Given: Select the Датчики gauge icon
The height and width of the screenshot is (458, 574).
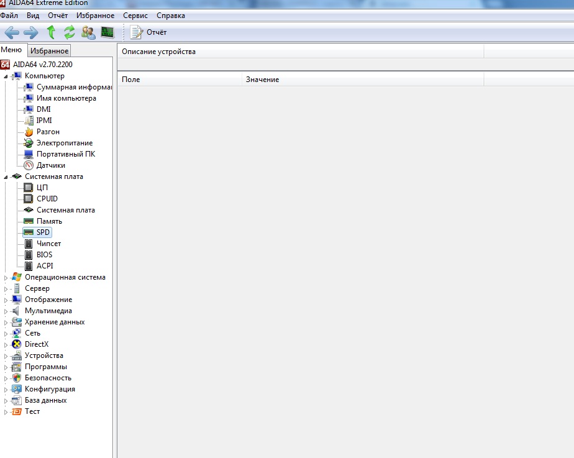Looking at the screenshot, I should coord(29,165).
